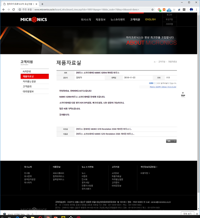Open footer link 파워서플라이

[x=58, y=173]
